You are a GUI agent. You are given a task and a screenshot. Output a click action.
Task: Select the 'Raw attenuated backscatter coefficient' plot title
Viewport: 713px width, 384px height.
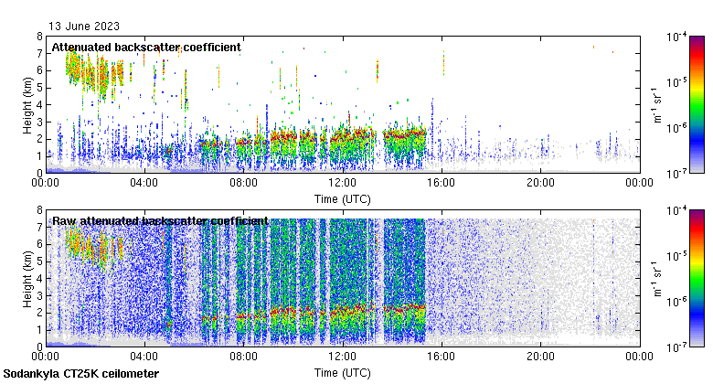click(x=160, y=221)
